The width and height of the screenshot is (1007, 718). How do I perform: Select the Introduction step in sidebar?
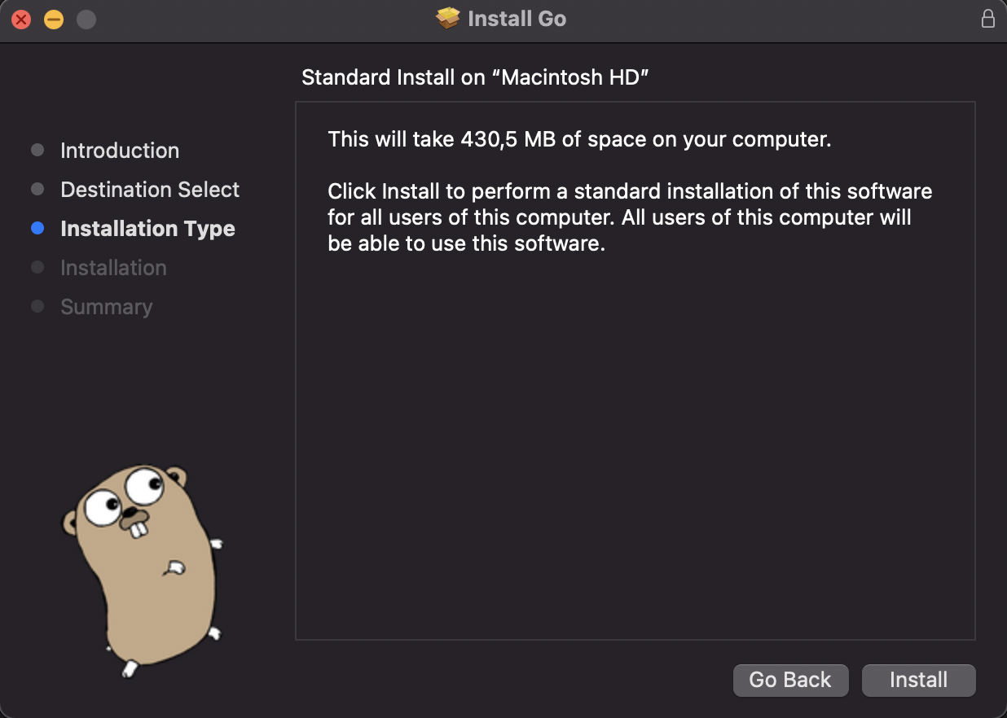click(x=119, y=151)
